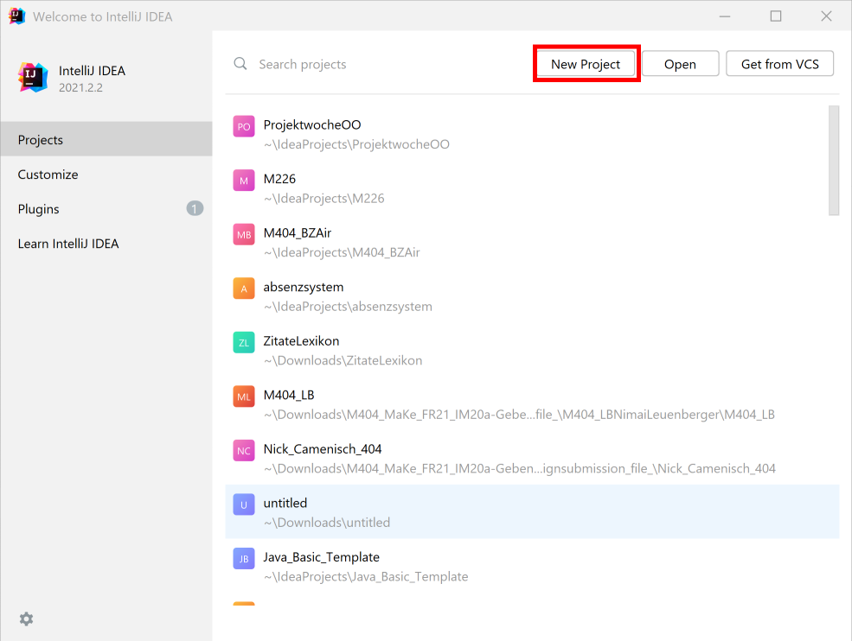Click the NC icon of Nick_Camenisch_404
This screenshot has width=852, height=641.
243,450
